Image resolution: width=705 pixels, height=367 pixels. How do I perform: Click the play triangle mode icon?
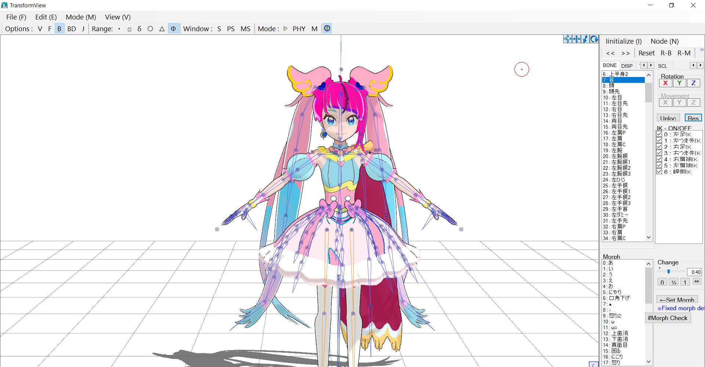pyautogui.click(x=286, y=29)
